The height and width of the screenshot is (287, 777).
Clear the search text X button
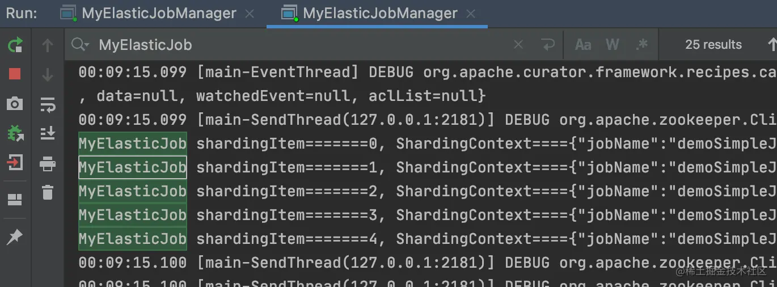pos(518,44)
